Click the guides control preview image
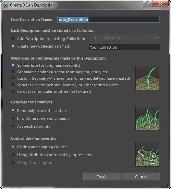The width and height of the screenshot is (171, 189). tap(148, 154)
